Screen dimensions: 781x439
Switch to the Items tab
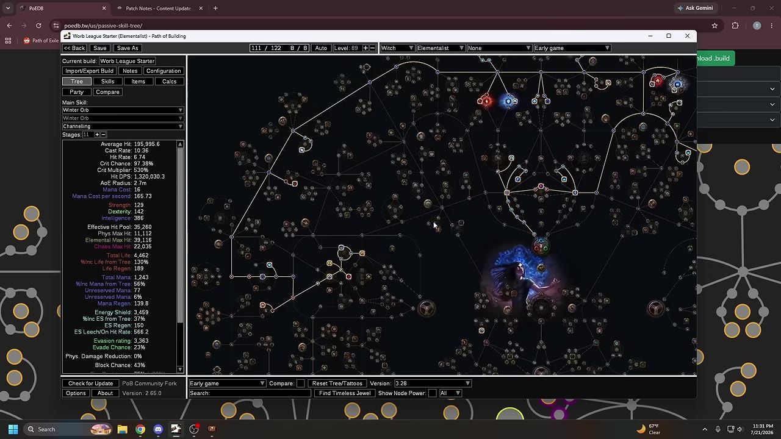(139, 82)
